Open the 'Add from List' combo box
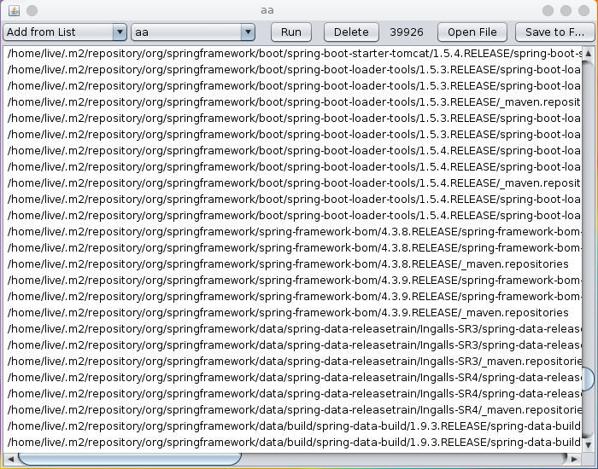 click(65, 32)
